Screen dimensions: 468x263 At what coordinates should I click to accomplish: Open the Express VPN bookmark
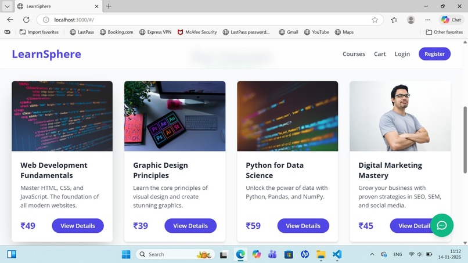(x=155, y=32)
